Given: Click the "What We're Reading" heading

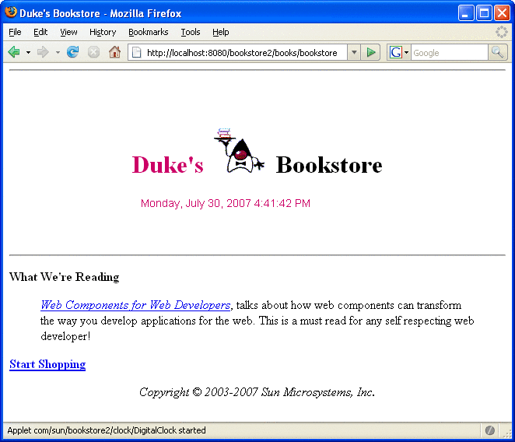Looking at the screenshot, I should (x=65, y=277).
